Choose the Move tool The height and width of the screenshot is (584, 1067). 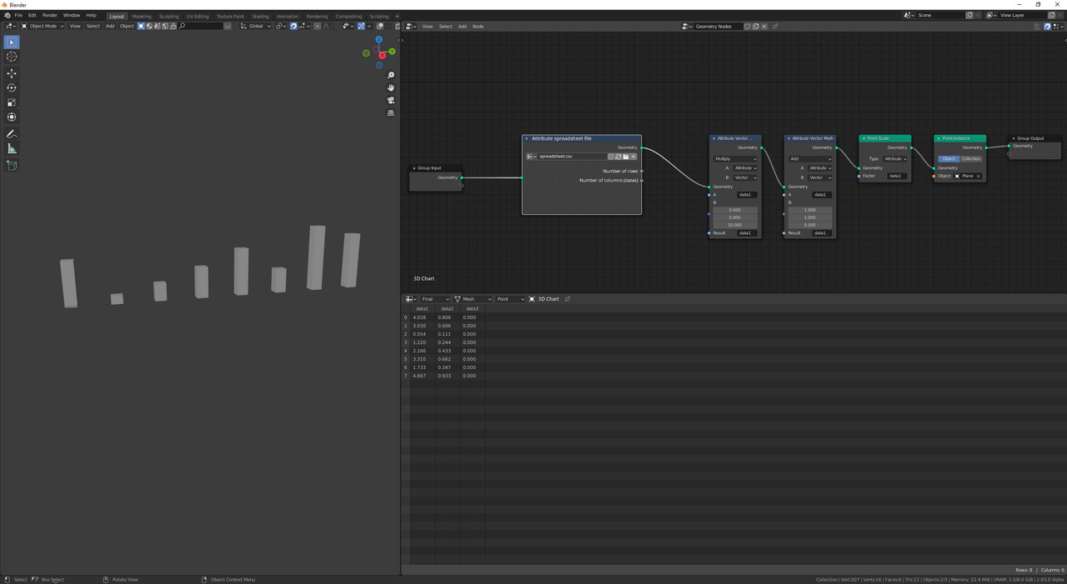pos(12,73)
